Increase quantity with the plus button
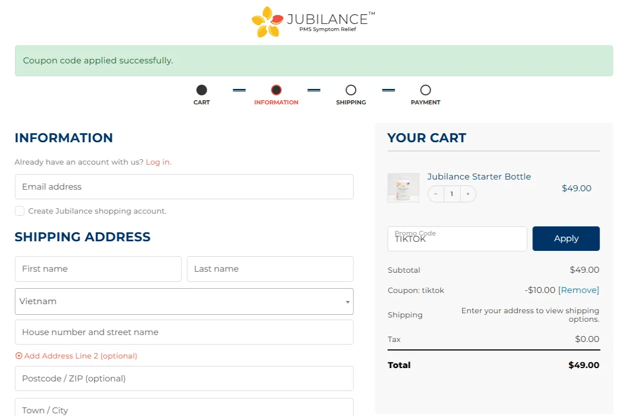The image size is (639, 416). (468, 194)
